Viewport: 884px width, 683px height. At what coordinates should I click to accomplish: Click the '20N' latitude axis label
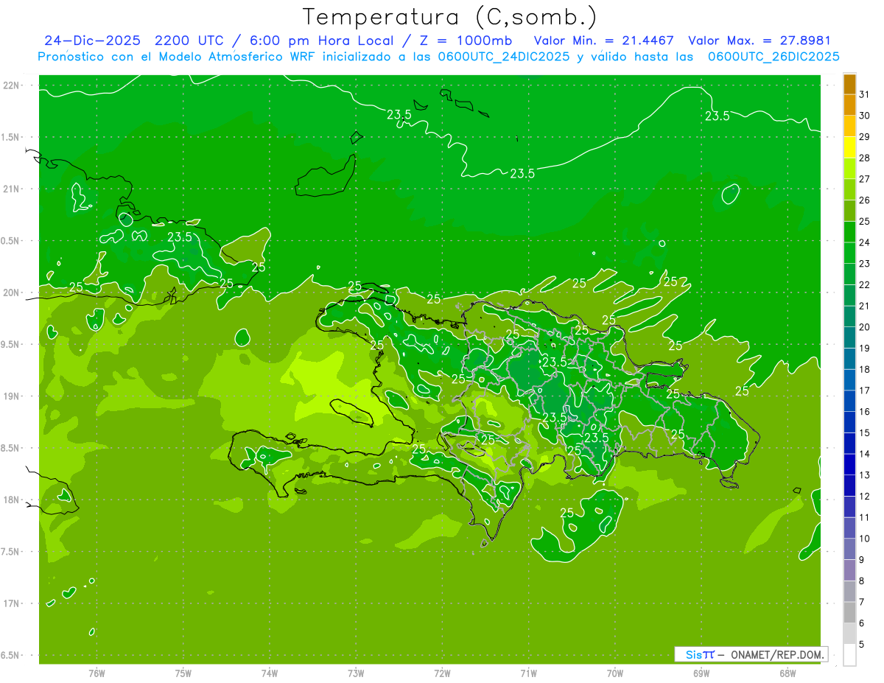(12, 293)
